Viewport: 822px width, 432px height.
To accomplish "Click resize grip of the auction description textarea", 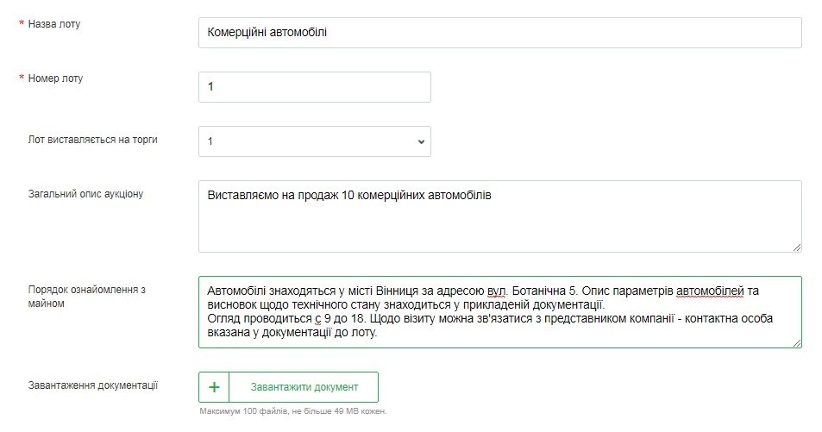I will 797,247.
